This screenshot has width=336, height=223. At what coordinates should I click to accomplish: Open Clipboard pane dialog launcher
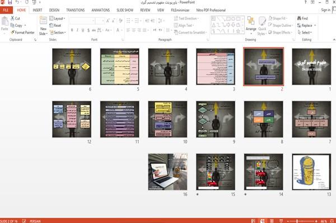point(35,40)
